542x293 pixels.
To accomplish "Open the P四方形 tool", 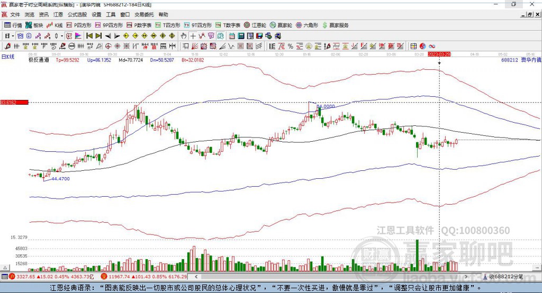I will click(x=79, y=25).
